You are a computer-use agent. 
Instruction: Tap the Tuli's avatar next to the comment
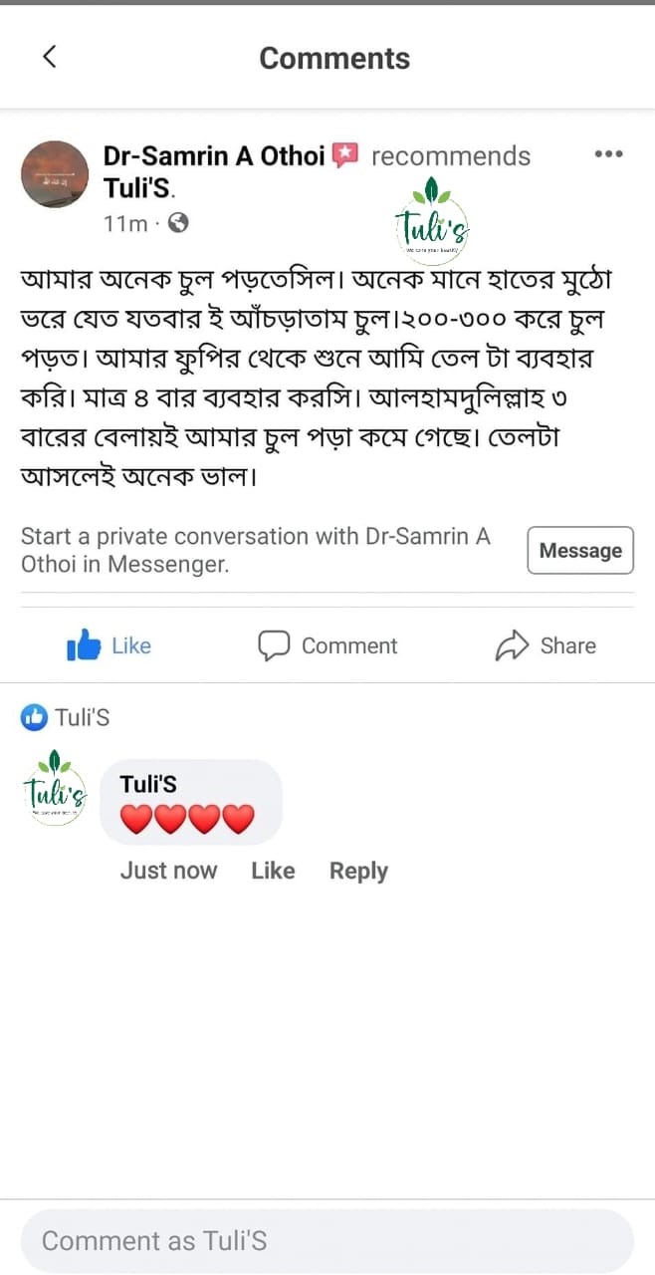(55, 789)
